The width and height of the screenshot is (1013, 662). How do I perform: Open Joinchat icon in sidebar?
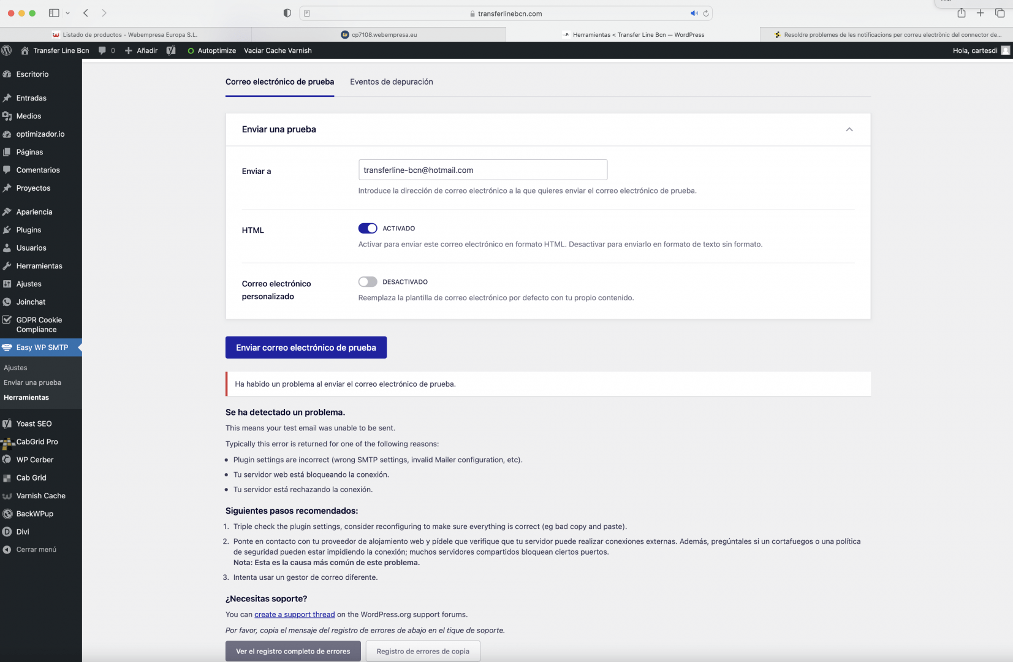tap(7, 302)
